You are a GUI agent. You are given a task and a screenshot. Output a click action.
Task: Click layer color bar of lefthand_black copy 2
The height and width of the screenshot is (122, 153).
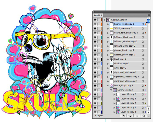[x=101, y=37]
